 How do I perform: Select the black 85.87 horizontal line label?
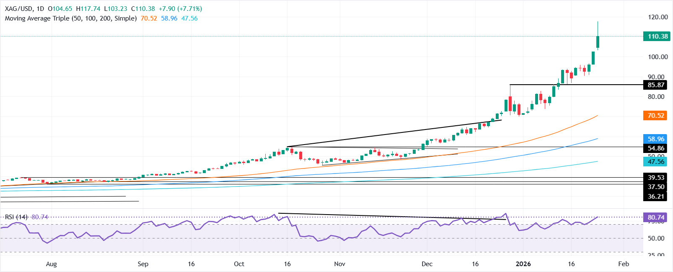point(656,85)
